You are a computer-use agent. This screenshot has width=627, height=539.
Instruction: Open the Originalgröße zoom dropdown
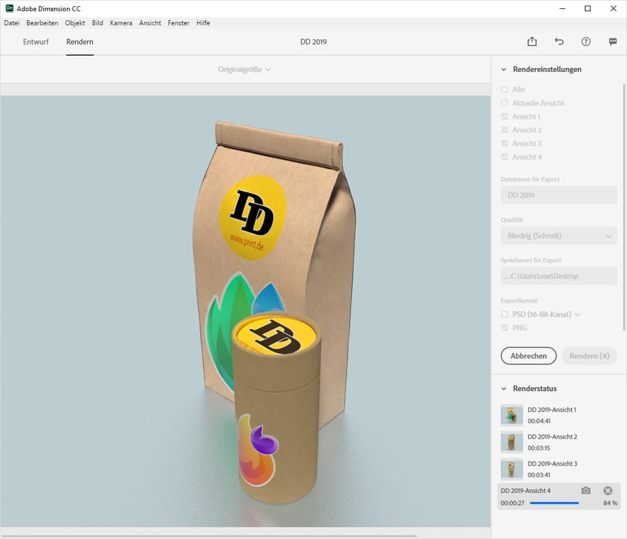(x=244, y=70)
